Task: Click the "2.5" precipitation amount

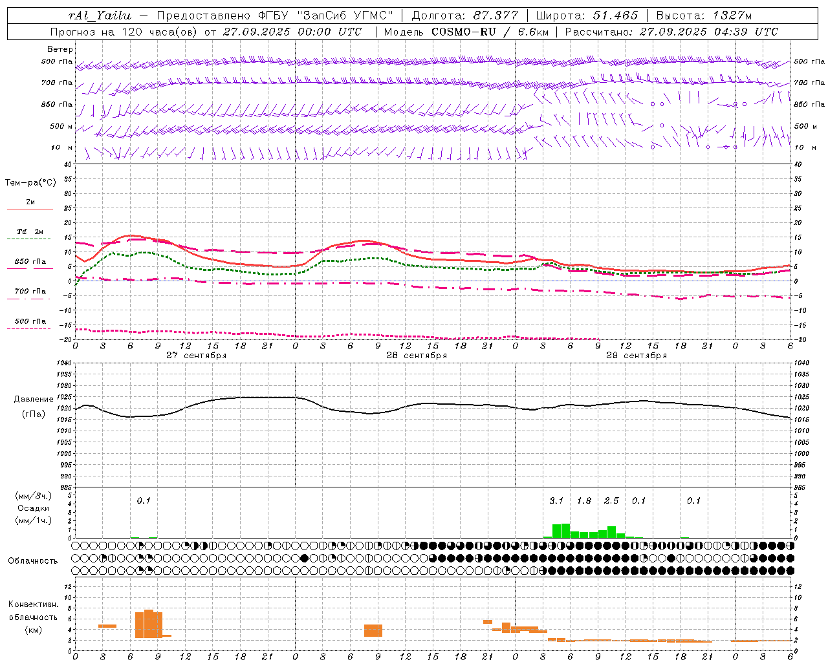Action: click(611, 501)
